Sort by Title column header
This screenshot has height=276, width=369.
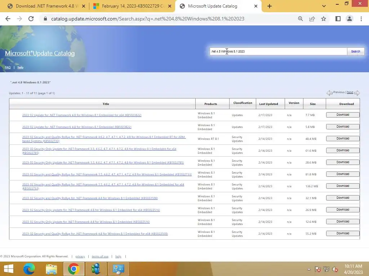[106, 104]
